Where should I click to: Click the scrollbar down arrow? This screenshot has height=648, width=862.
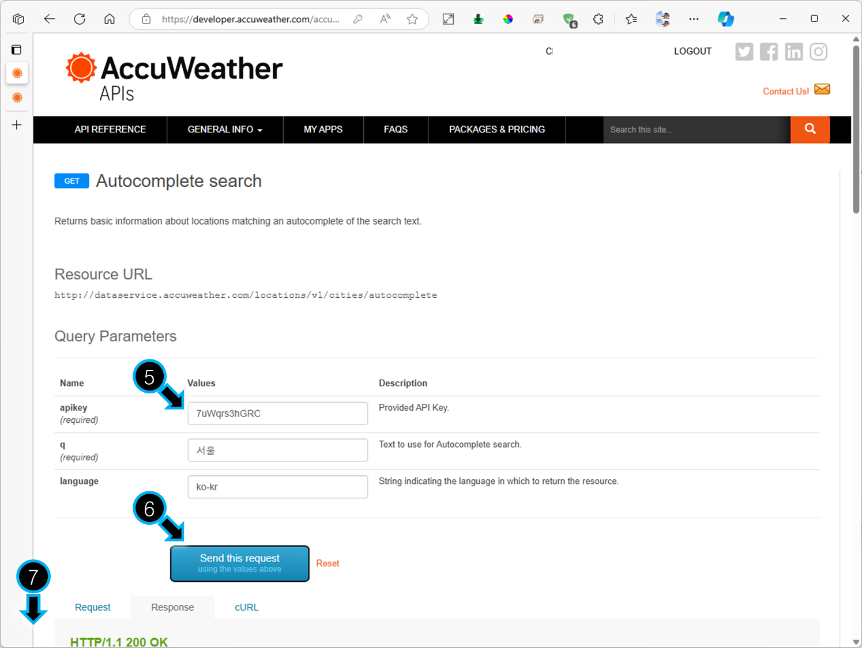pyautogui.click(x=856, y=642)
